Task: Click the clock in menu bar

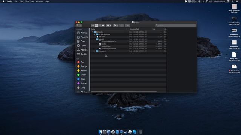Action: (x=219, y=1)
